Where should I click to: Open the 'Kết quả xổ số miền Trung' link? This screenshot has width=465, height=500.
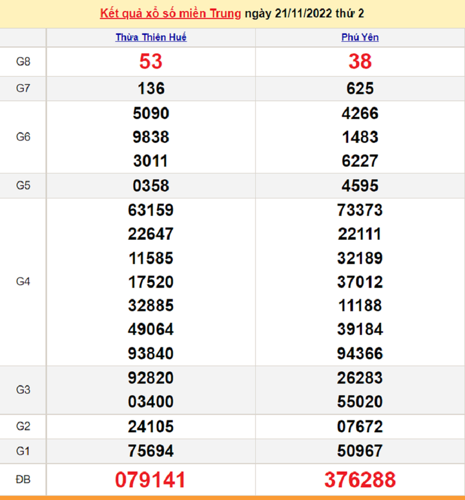click(171, 14)
